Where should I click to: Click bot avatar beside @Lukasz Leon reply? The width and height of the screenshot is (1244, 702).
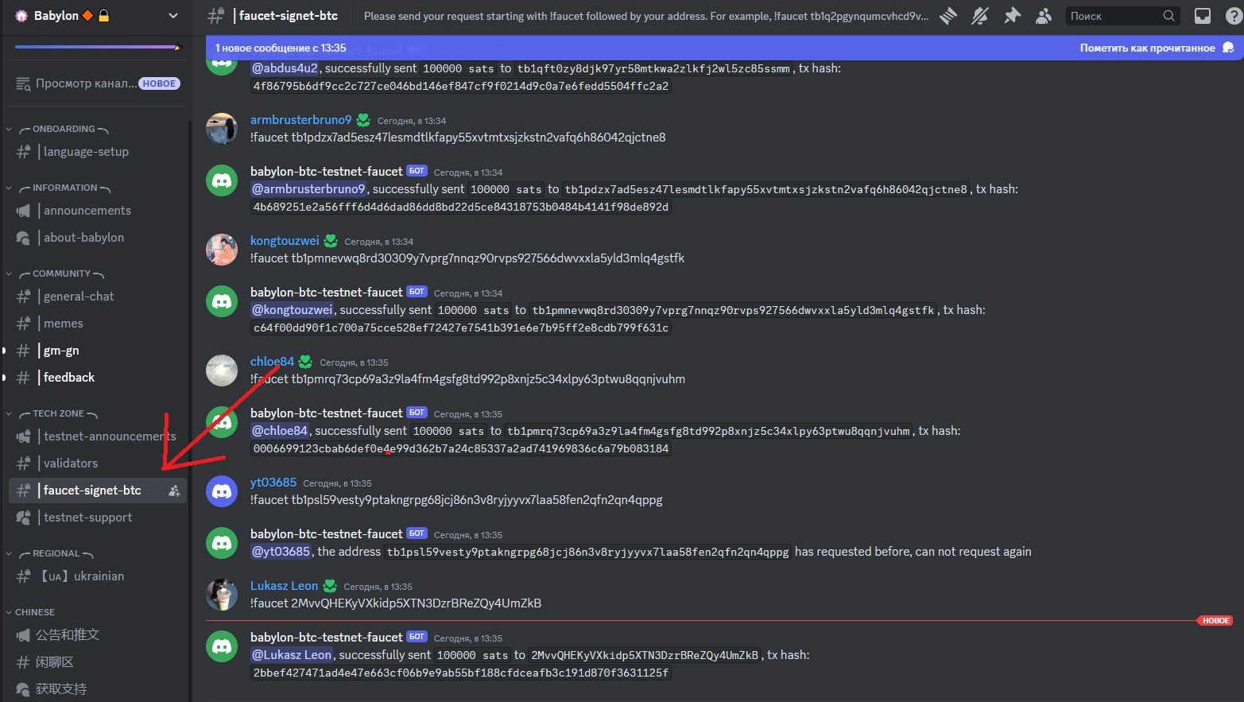pyautogui.click(x=222, y=646)
